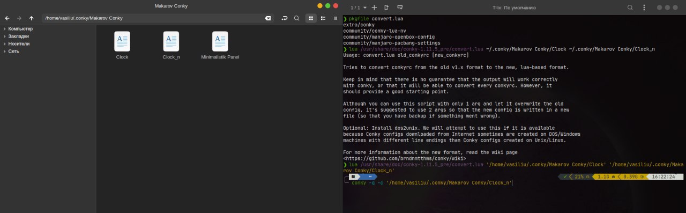Click the Компьютер label in sidebar

(20, 28)
